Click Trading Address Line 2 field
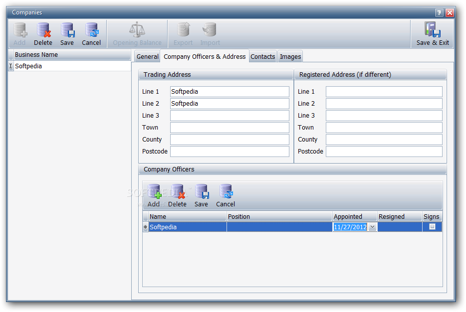Image resolution: width=466 pixels, height=312 pixels. (230, 104)
